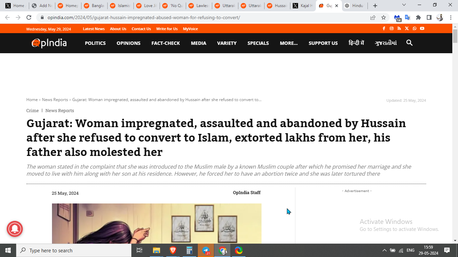Open the FACT-CHECK menu item
The height and width of the screenshot is (257, 458).
click(166, 43)
